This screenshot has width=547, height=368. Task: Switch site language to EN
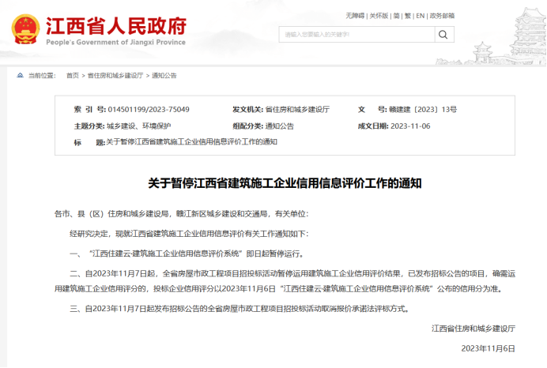coord(420,16)
